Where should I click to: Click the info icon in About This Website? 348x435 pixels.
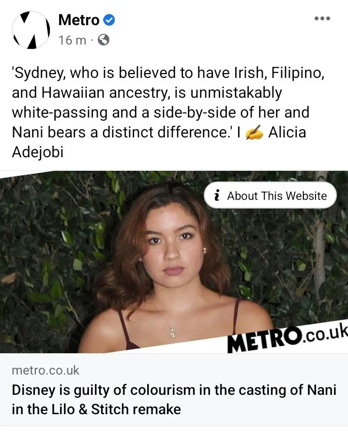(x=217, y=195)
